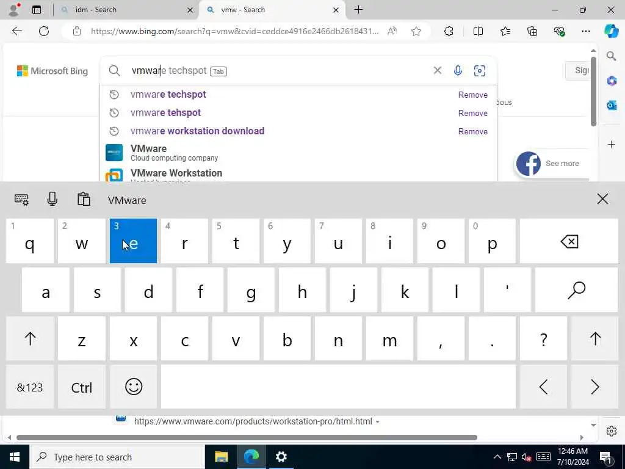Insert the VMware text suggestion
This screenshot has width=625, height=469.
point(127,200)
